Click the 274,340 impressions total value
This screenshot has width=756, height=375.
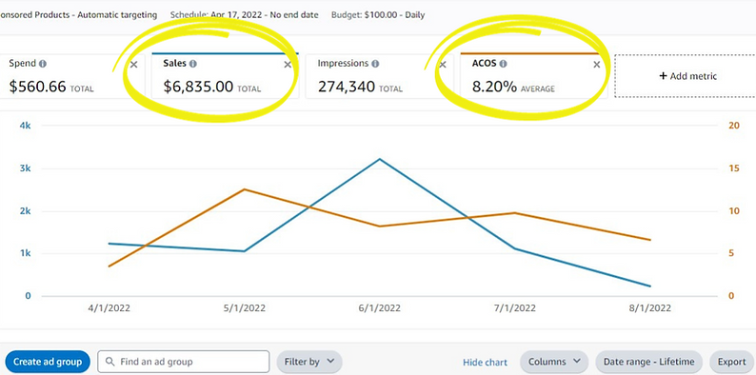pos(347,87)
